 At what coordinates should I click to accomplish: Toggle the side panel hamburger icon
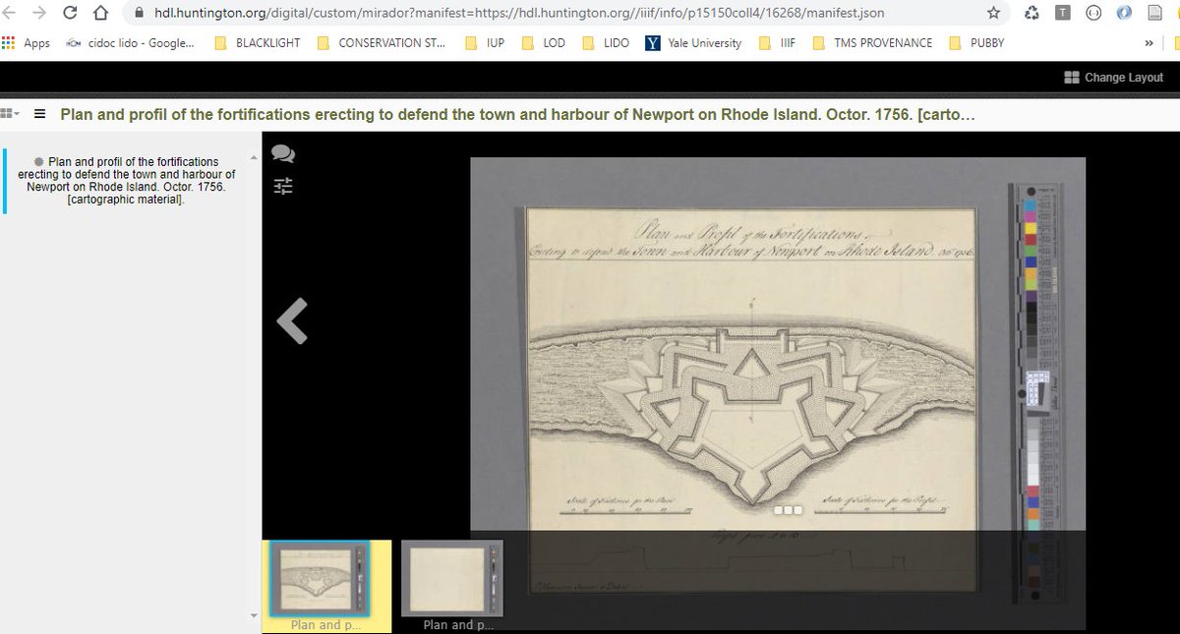[39, 113]
